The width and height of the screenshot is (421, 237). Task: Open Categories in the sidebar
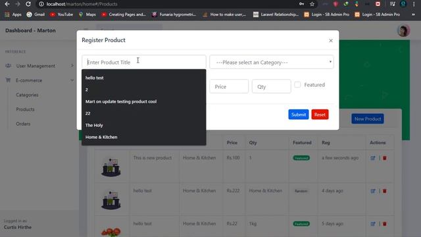pos(27,95)
